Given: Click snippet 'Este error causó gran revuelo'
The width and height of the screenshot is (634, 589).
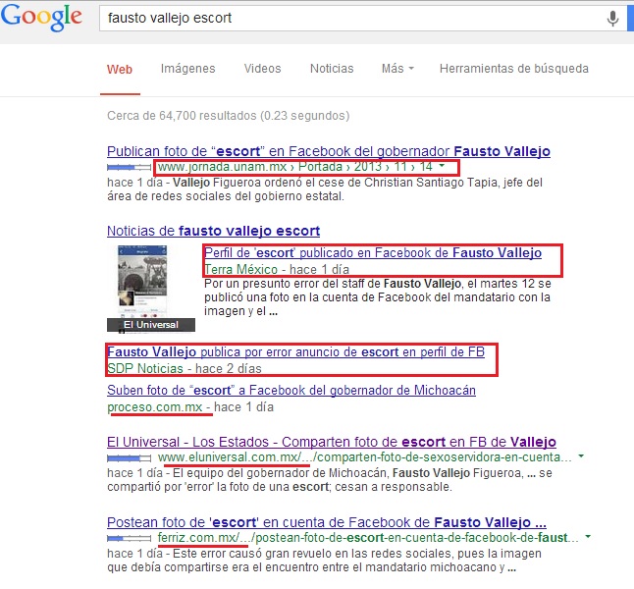Looking at the screenshot, I should click(x=324, y=561).
